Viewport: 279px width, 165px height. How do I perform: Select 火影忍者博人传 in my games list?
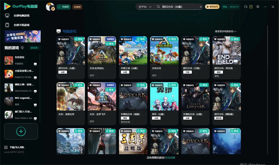[21, 74]
